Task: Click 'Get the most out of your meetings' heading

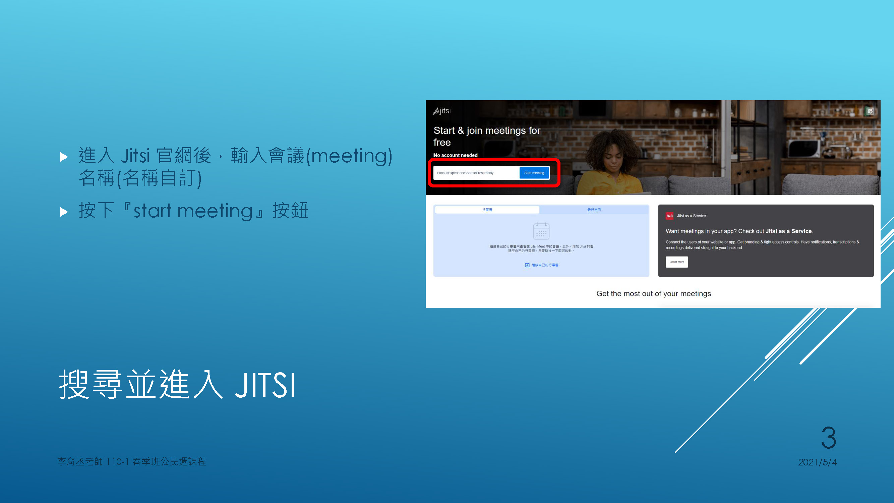Action: [x=654, y=294]
